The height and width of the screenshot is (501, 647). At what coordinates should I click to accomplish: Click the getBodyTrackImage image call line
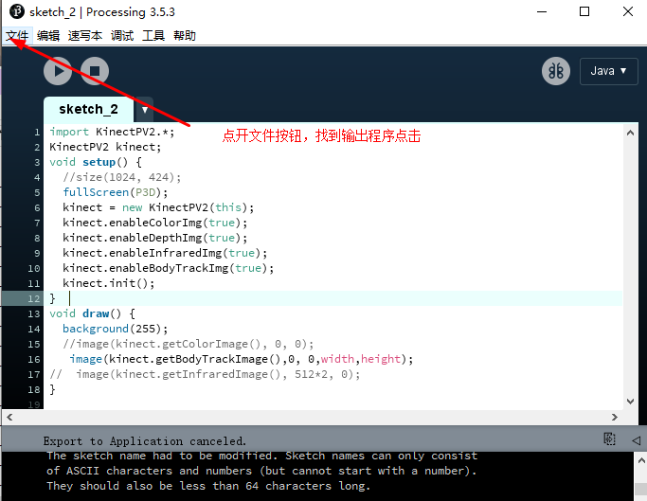point(241,360)
